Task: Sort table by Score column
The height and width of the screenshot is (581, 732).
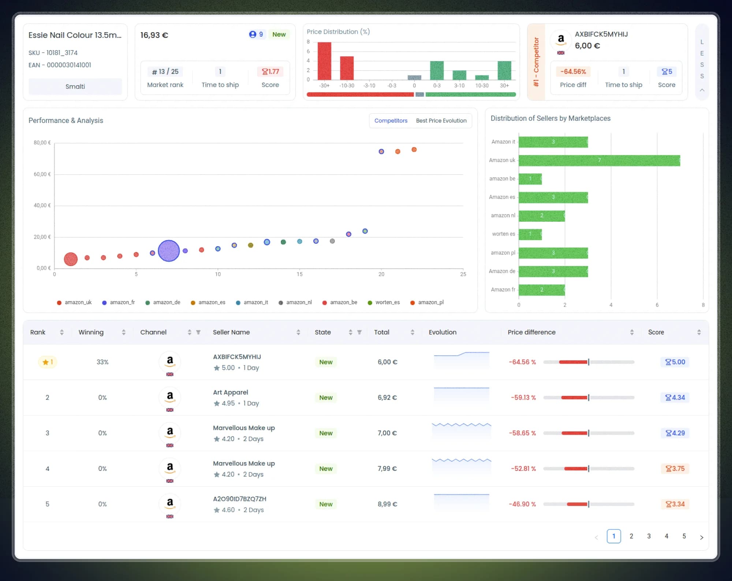Action: (x=699, y=332)
